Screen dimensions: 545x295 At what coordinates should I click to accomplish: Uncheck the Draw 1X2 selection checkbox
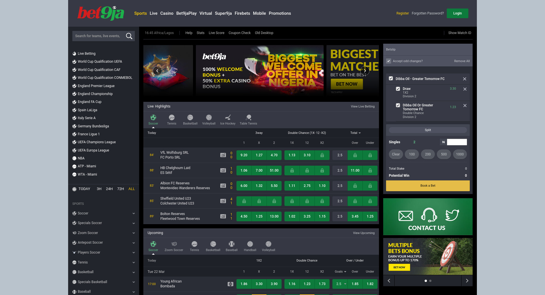pyautogui.click(x=398, y=89)
